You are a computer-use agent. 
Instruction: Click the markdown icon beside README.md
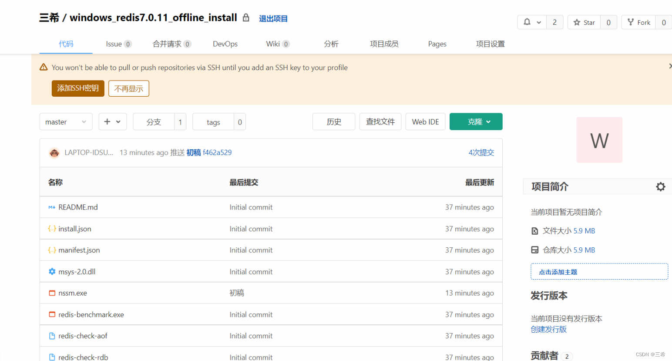(x=51, y=207)
